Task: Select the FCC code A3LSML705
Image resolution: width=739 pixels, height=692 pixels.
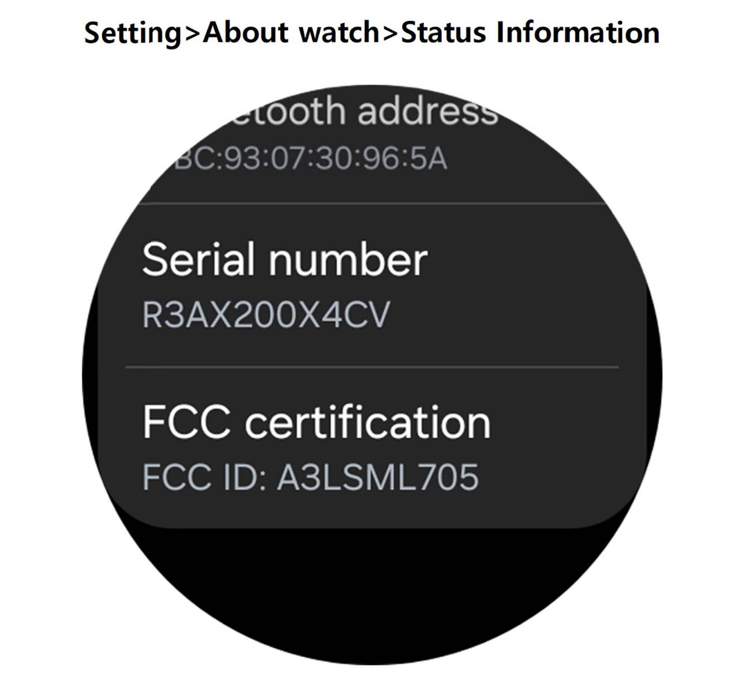Action: pyautogui.click(x=378, y=477)
